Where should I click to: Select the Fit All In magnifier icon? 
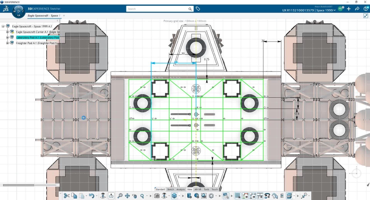120,196
